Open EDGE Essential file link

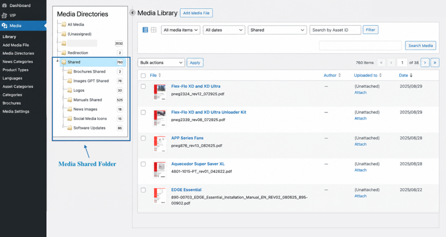186,190
